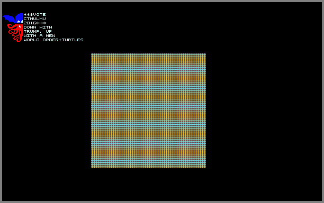This screenshot has width=324, height=203.
Task: Click the white eye on the red face
Action: point(20,26)
